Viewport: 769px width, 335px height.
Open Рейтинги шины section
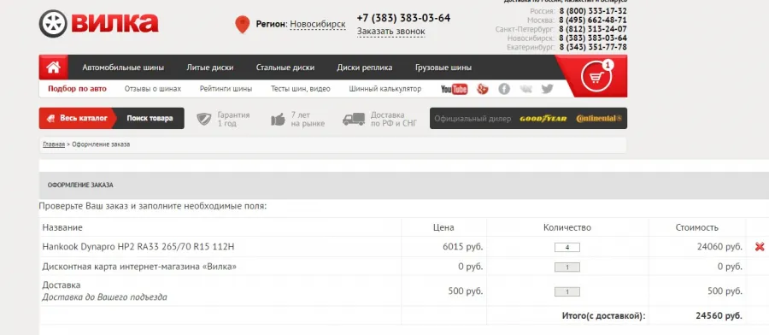tap(226, 89)
